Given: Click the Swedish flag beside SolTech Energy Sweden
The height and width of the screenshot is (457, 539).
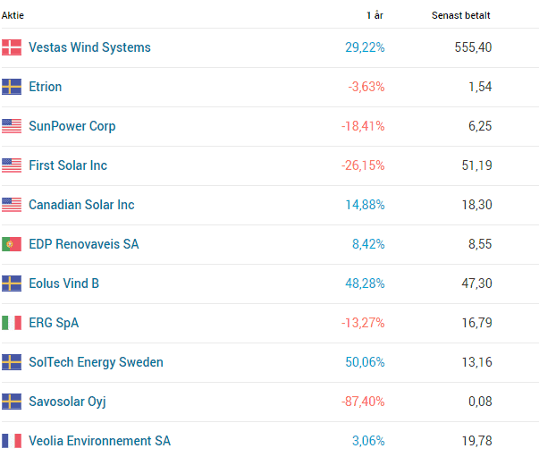Looking at the screenshot, I should point(12,362).
